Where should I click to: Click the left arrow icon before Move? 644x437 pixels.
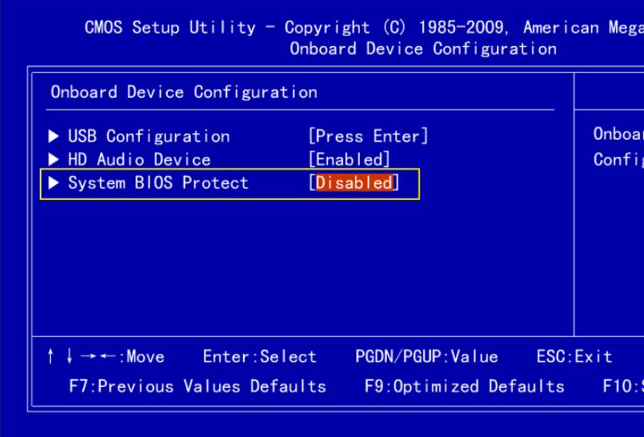(108, 356)
